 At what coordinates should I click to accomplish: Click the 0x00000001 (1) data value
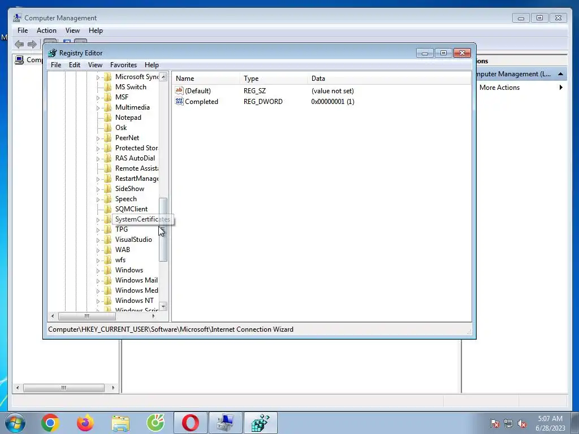click(332, 102)
